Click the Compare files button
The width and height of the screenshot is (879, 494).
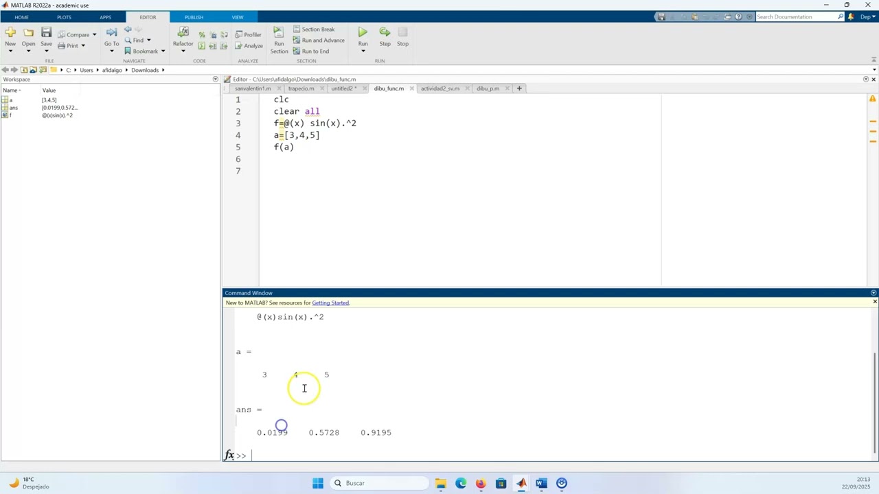coord(73,34)
